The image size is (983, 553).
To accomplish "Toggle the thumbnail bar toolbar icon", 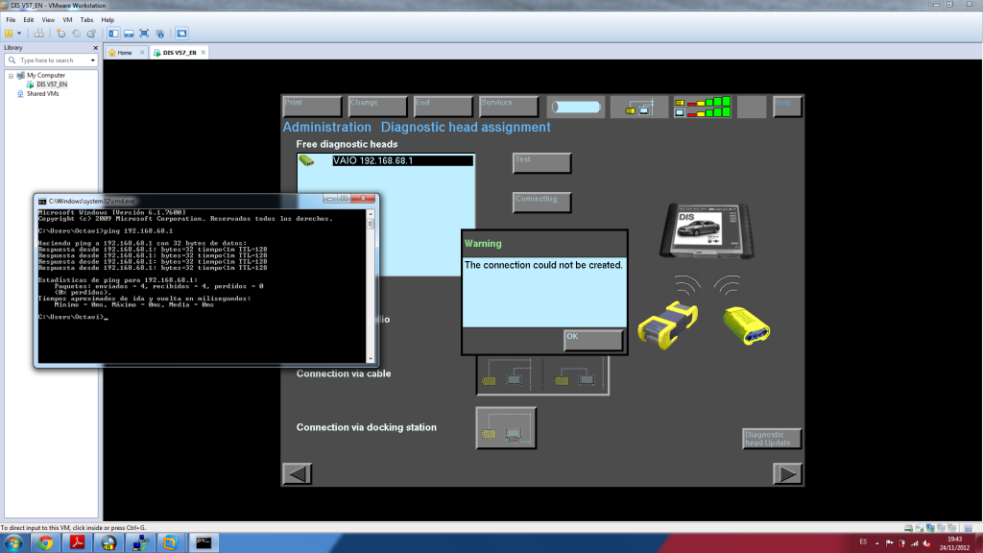I will pyautogui.click(x=129, y=34).
